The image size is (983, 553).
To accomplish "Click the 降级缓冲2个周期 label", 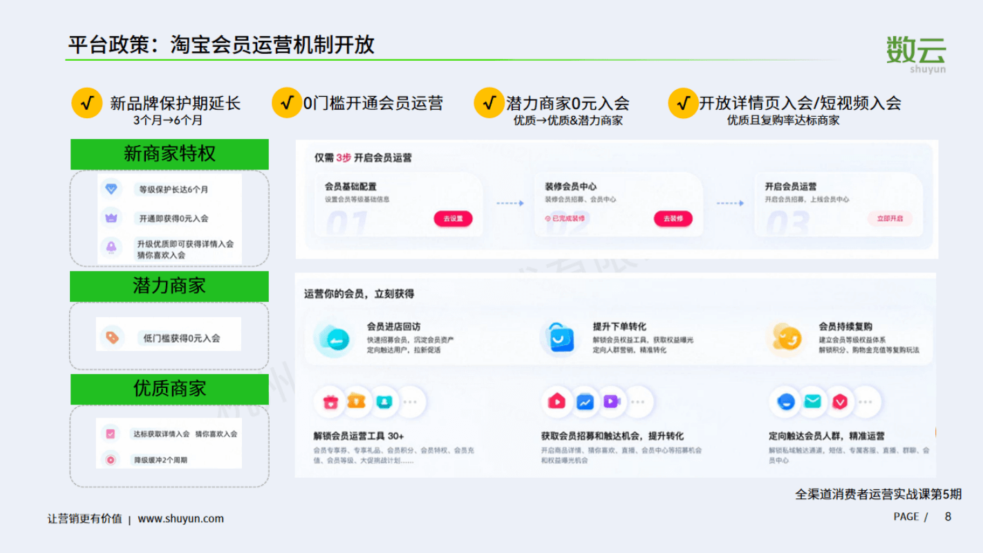I will (x=160, y=460).
